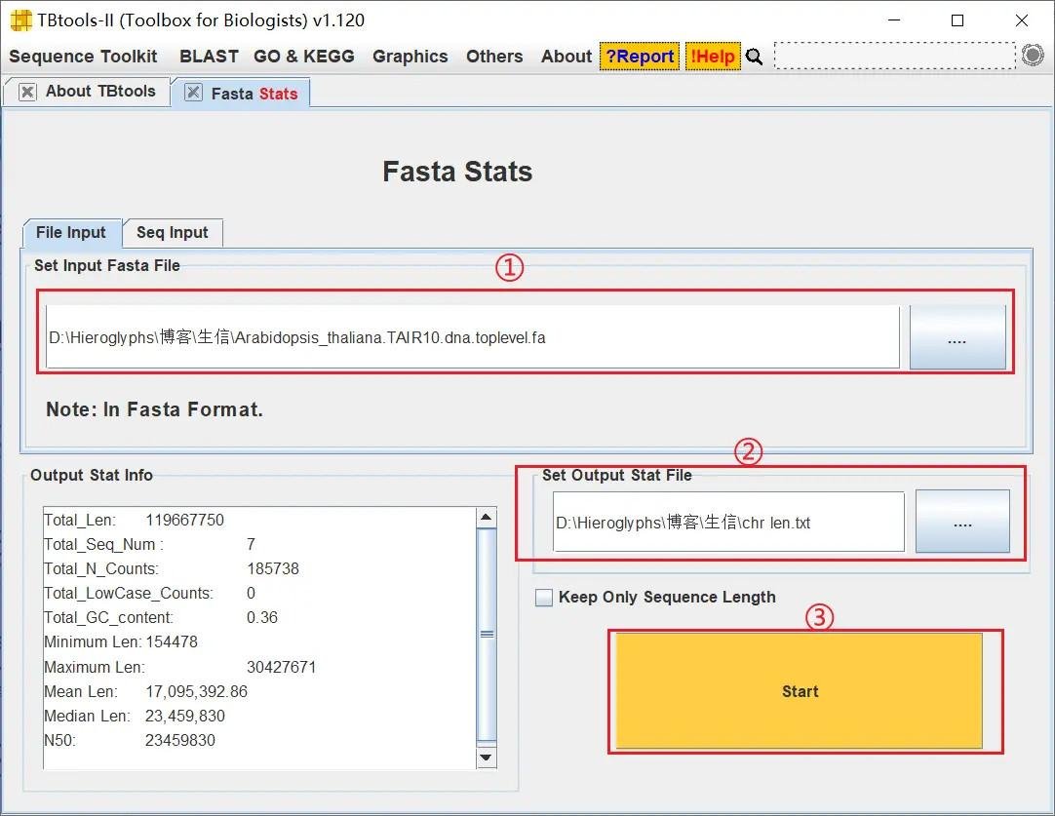Click the round gear icon beside search box
Image resolution: width=1055 pixels, height=816 pixels.
tap(1033, 56)
